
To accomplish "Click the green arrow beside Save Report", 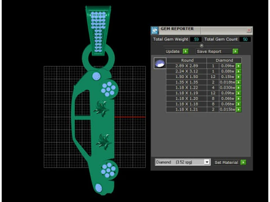I will [236, 51].
